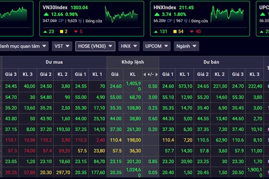
Task: Click ask price 44.35
Action: coord(168,119)
